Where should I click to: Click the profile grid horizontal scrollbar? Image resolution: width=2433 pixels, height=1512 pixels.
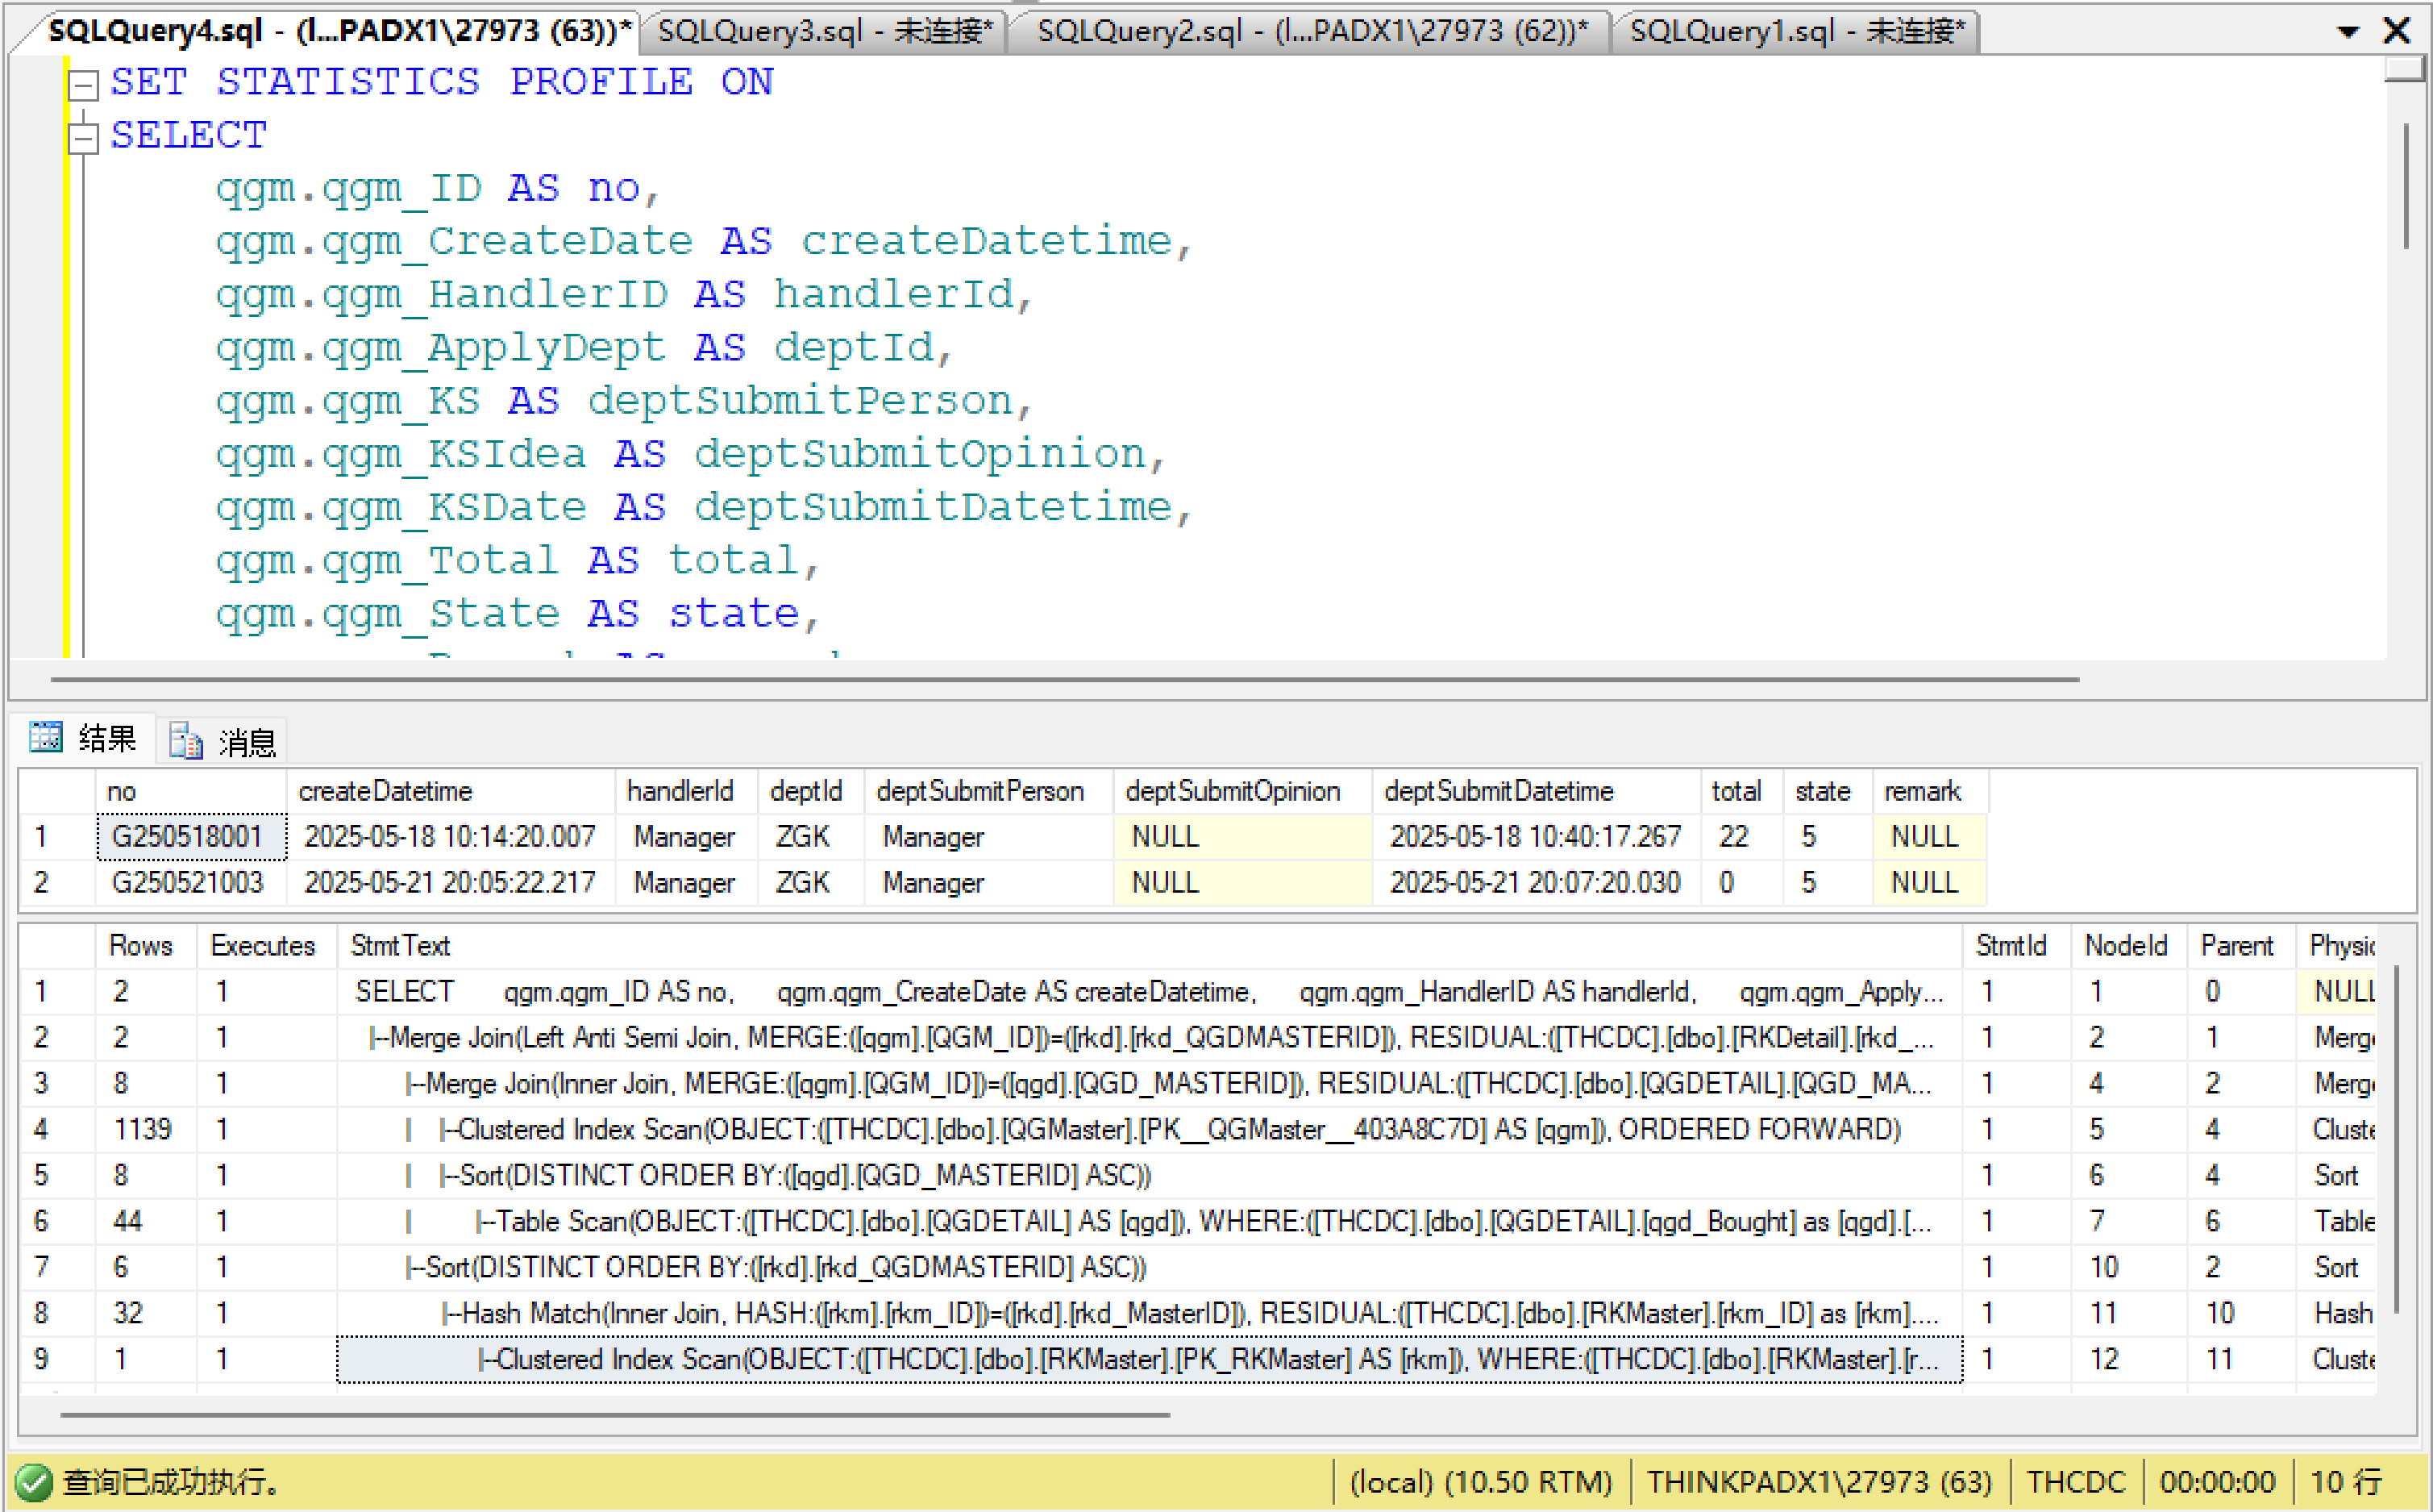click(615, 1415)
